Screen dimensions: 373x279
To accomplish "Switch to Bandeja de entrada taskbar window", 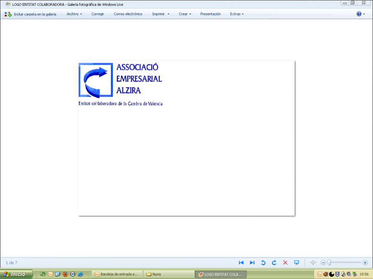I will 117,274.
